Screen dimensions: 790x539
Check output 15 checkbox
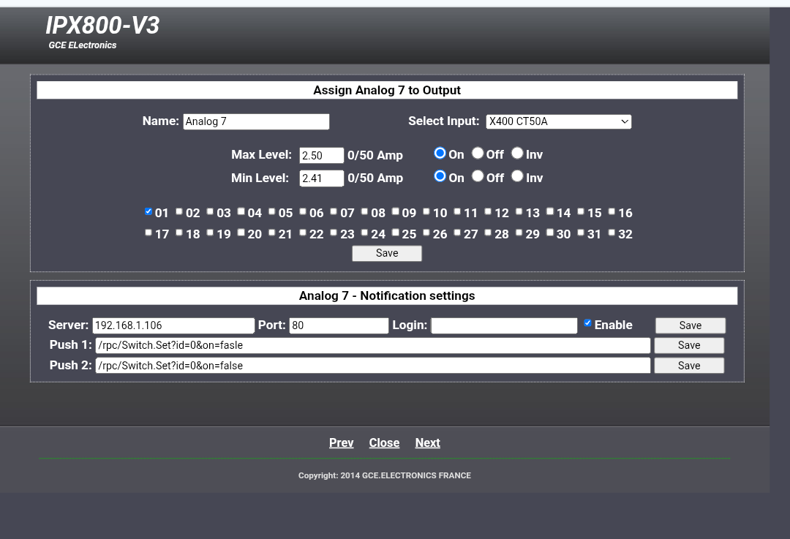pos(580,211)
